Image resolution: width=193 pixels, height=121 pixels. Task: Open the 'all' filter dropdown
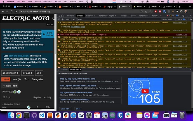pyautogui.click(x=39, y=73)
